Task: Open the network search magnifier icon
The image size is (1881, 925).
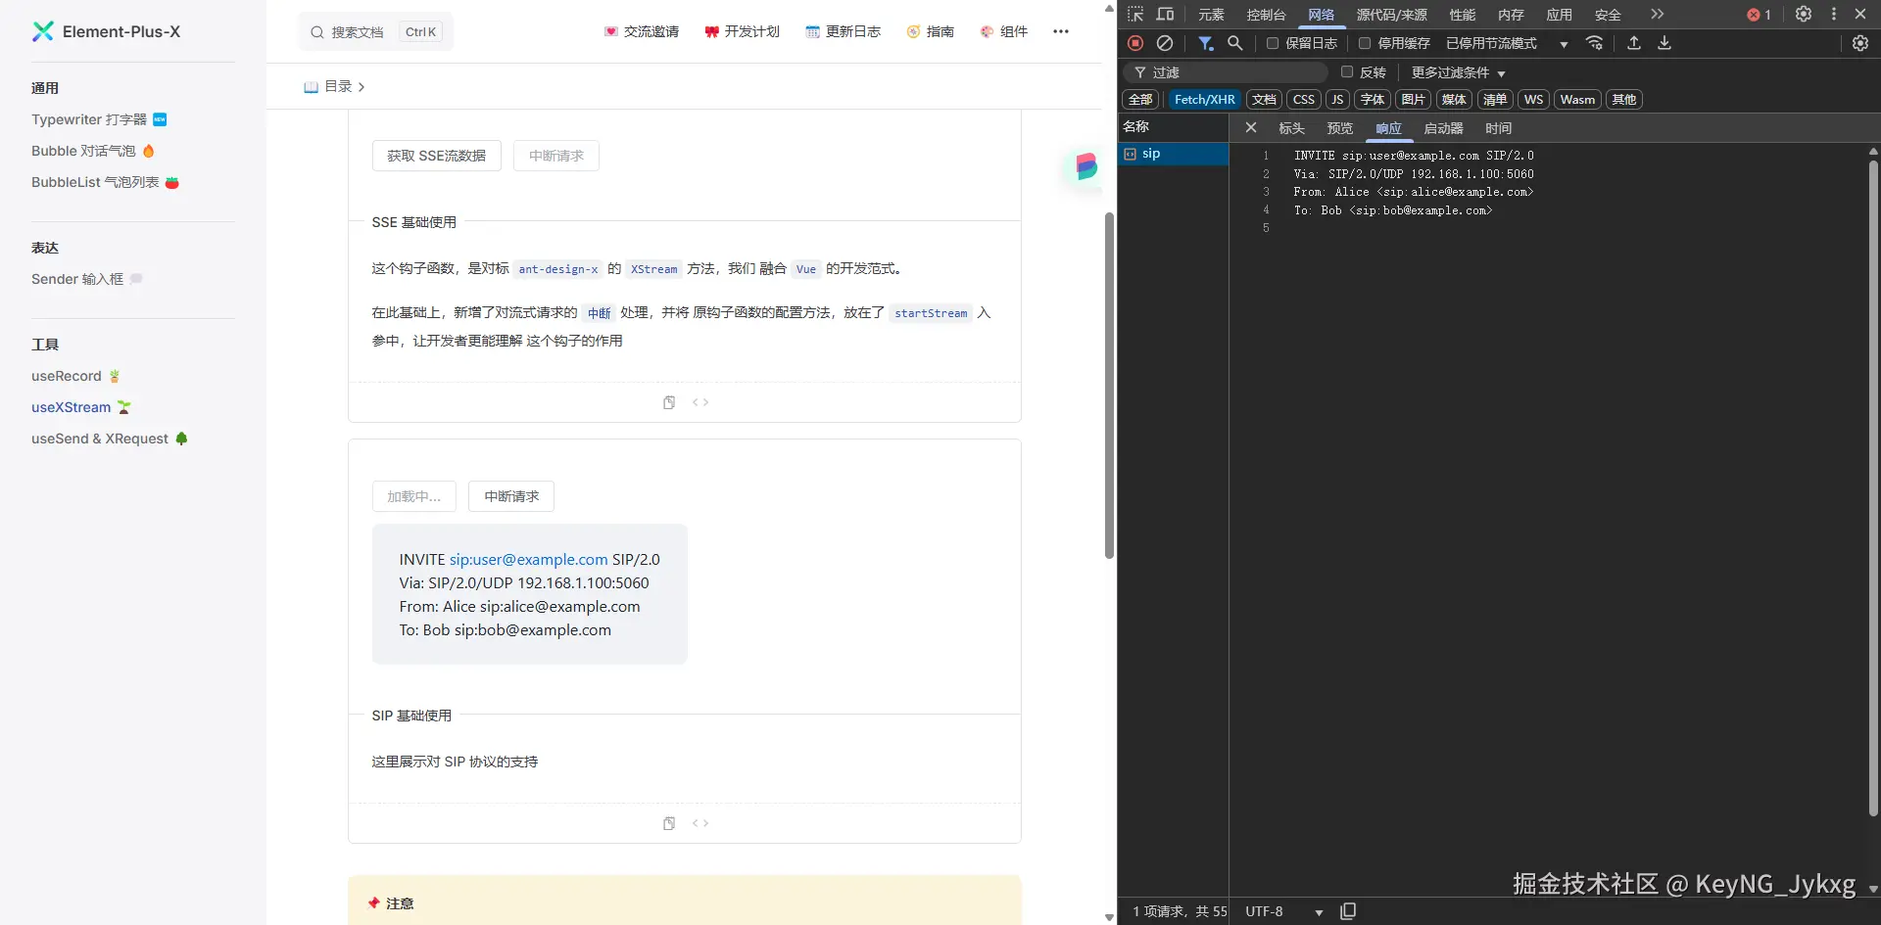Action: 1235,43
